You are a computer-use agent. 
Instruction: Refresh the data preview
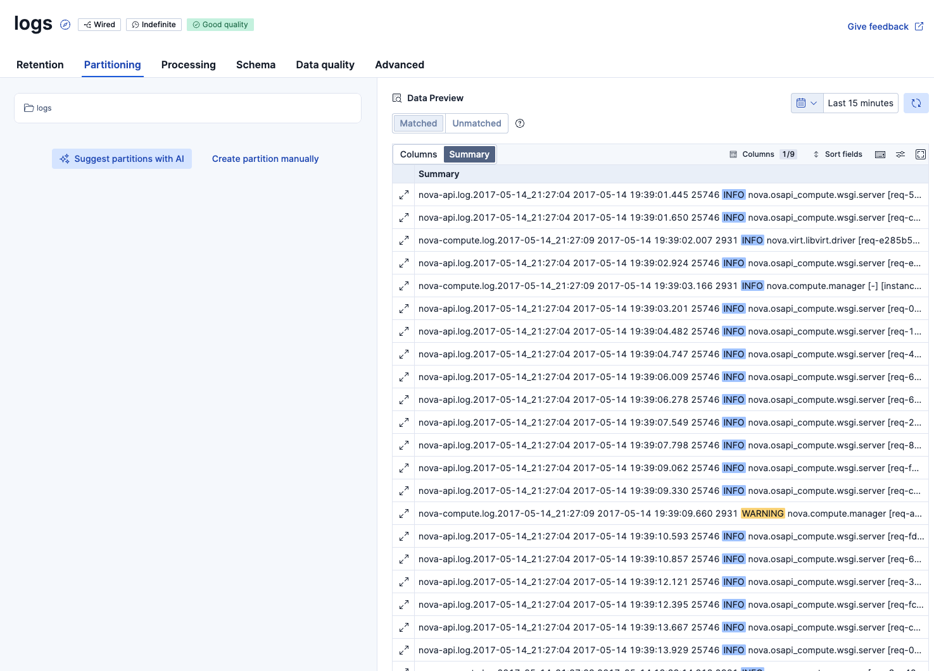click(916, 103)
